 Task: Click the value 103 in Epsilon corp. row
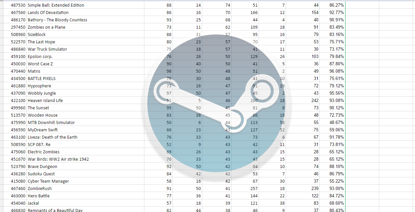pos(303,57)
